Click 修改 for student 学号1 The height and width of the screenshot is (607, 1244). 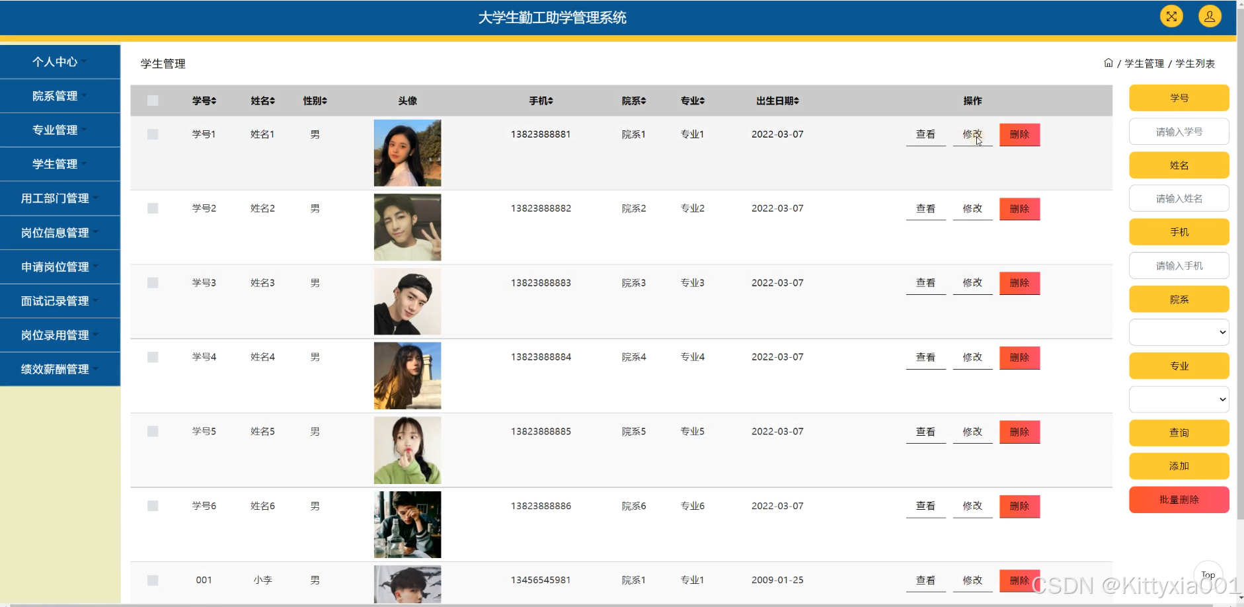pos(972,134)
